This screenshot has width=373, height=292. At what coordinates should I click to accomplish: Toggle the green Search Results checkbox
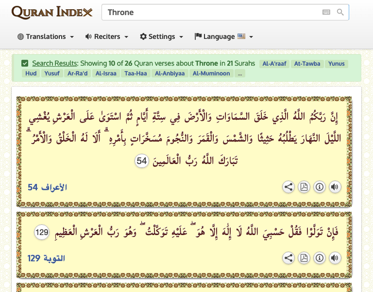25,63
